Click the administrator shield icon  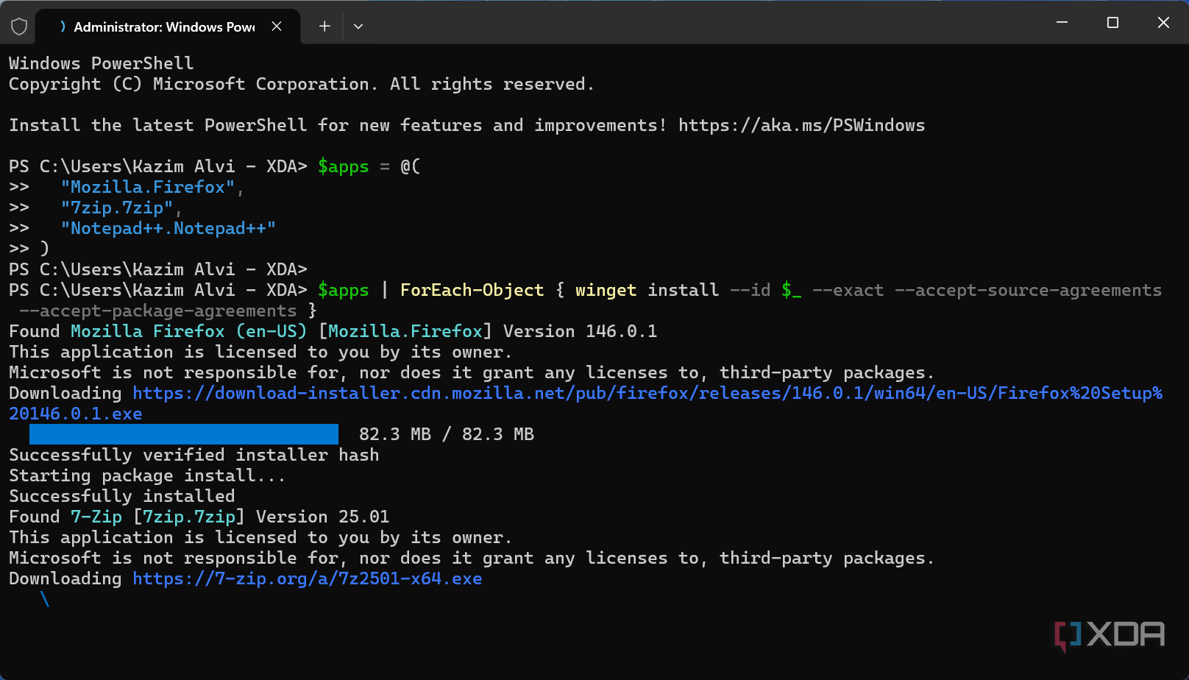click(x=19, y=26)
